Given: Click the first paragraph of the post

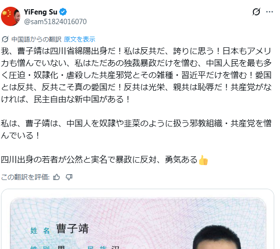Looking at the screenshot, I should 137,75.
